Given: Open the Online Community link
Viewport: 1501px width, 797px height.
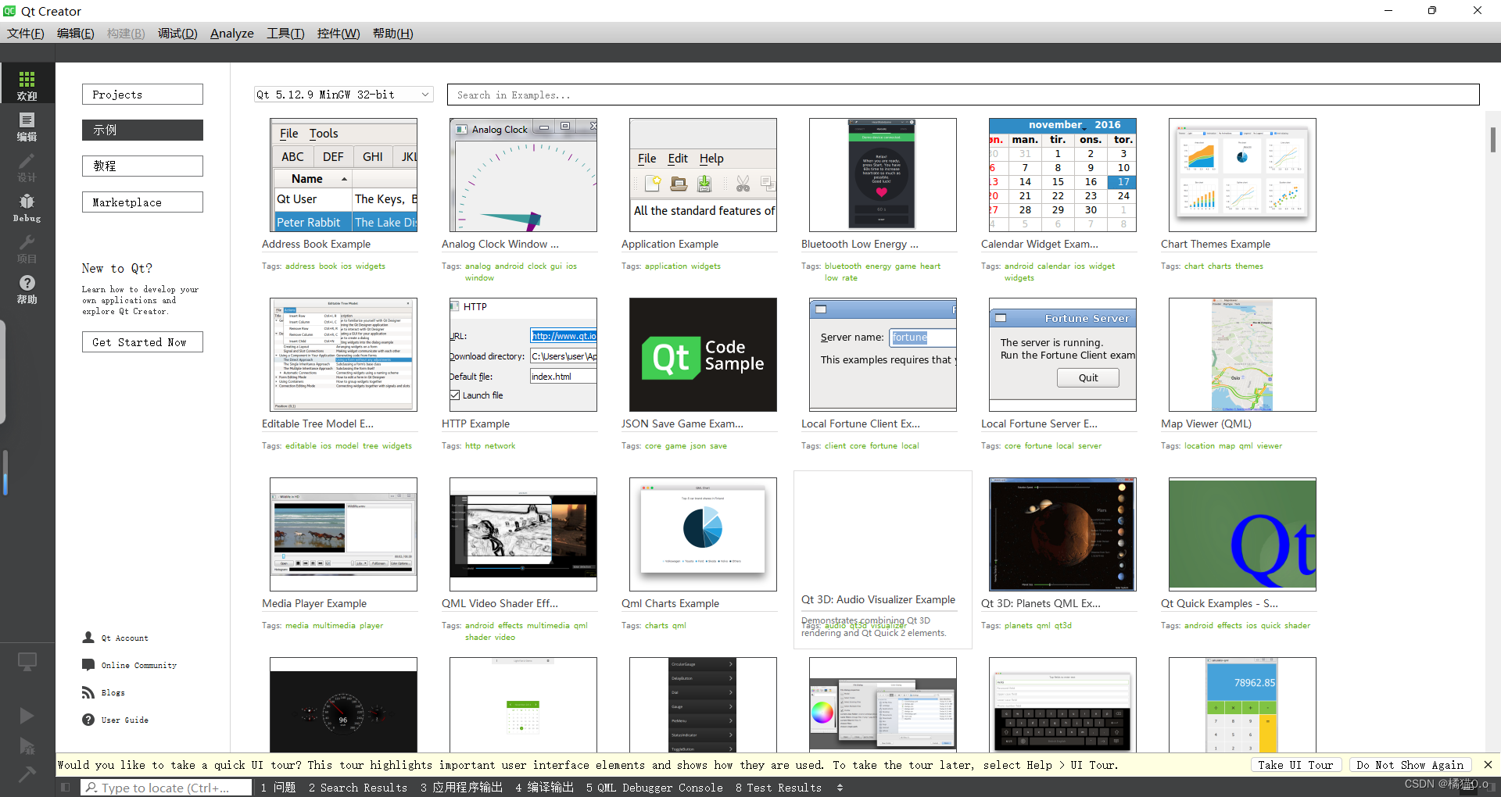Looking at the screenshot, I should coord(138,666).
